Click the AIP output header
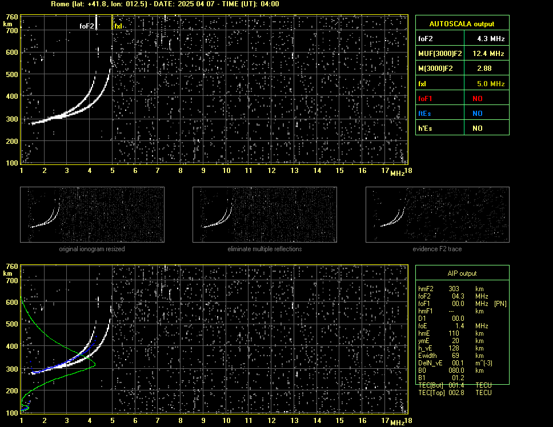The width and height of the screenshot is (553, 427). click(x=462, y=273)
